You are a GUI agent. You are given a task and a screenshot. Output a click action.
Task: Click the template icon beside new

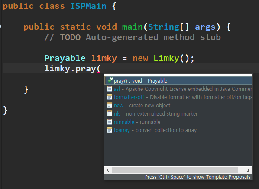tap(109, 105)
